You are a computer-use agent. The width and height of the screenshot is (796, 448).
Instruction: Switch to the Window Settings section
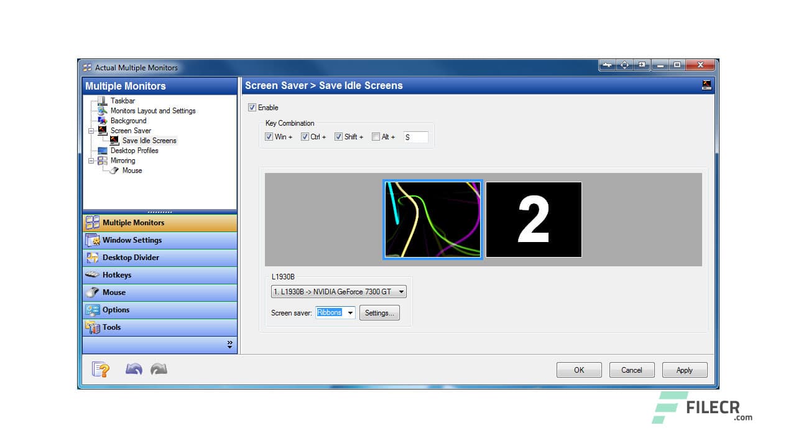(x=160, y=240)
